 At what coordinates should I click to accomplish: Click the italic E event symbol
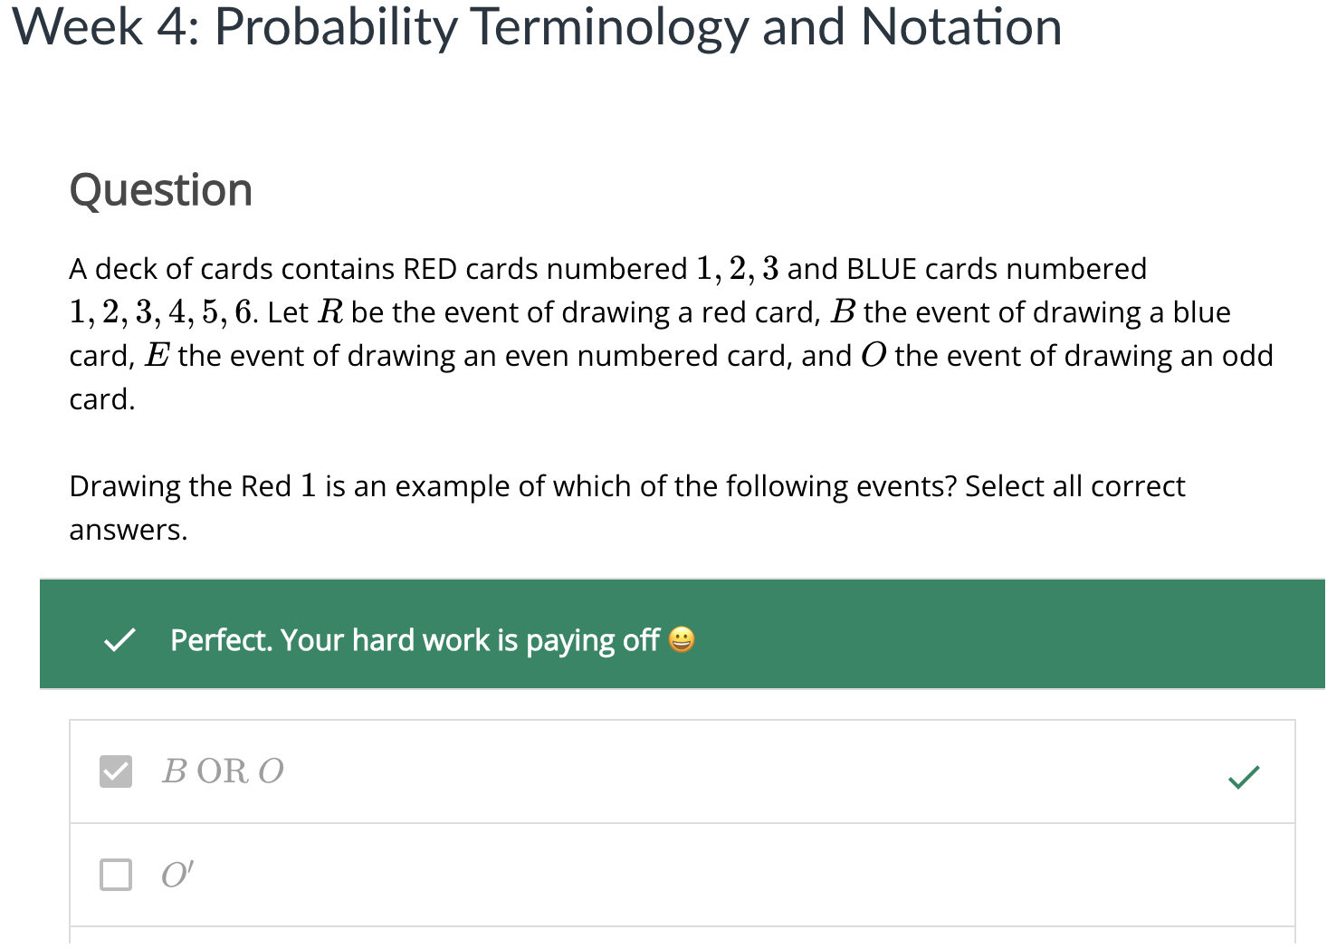coord(157,356)
